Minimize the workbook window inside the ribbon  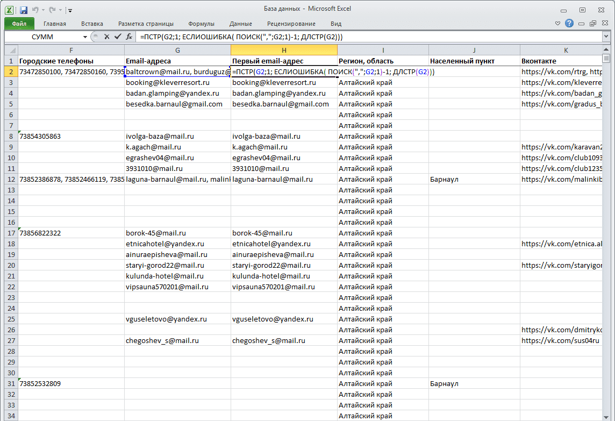[581, 24]
